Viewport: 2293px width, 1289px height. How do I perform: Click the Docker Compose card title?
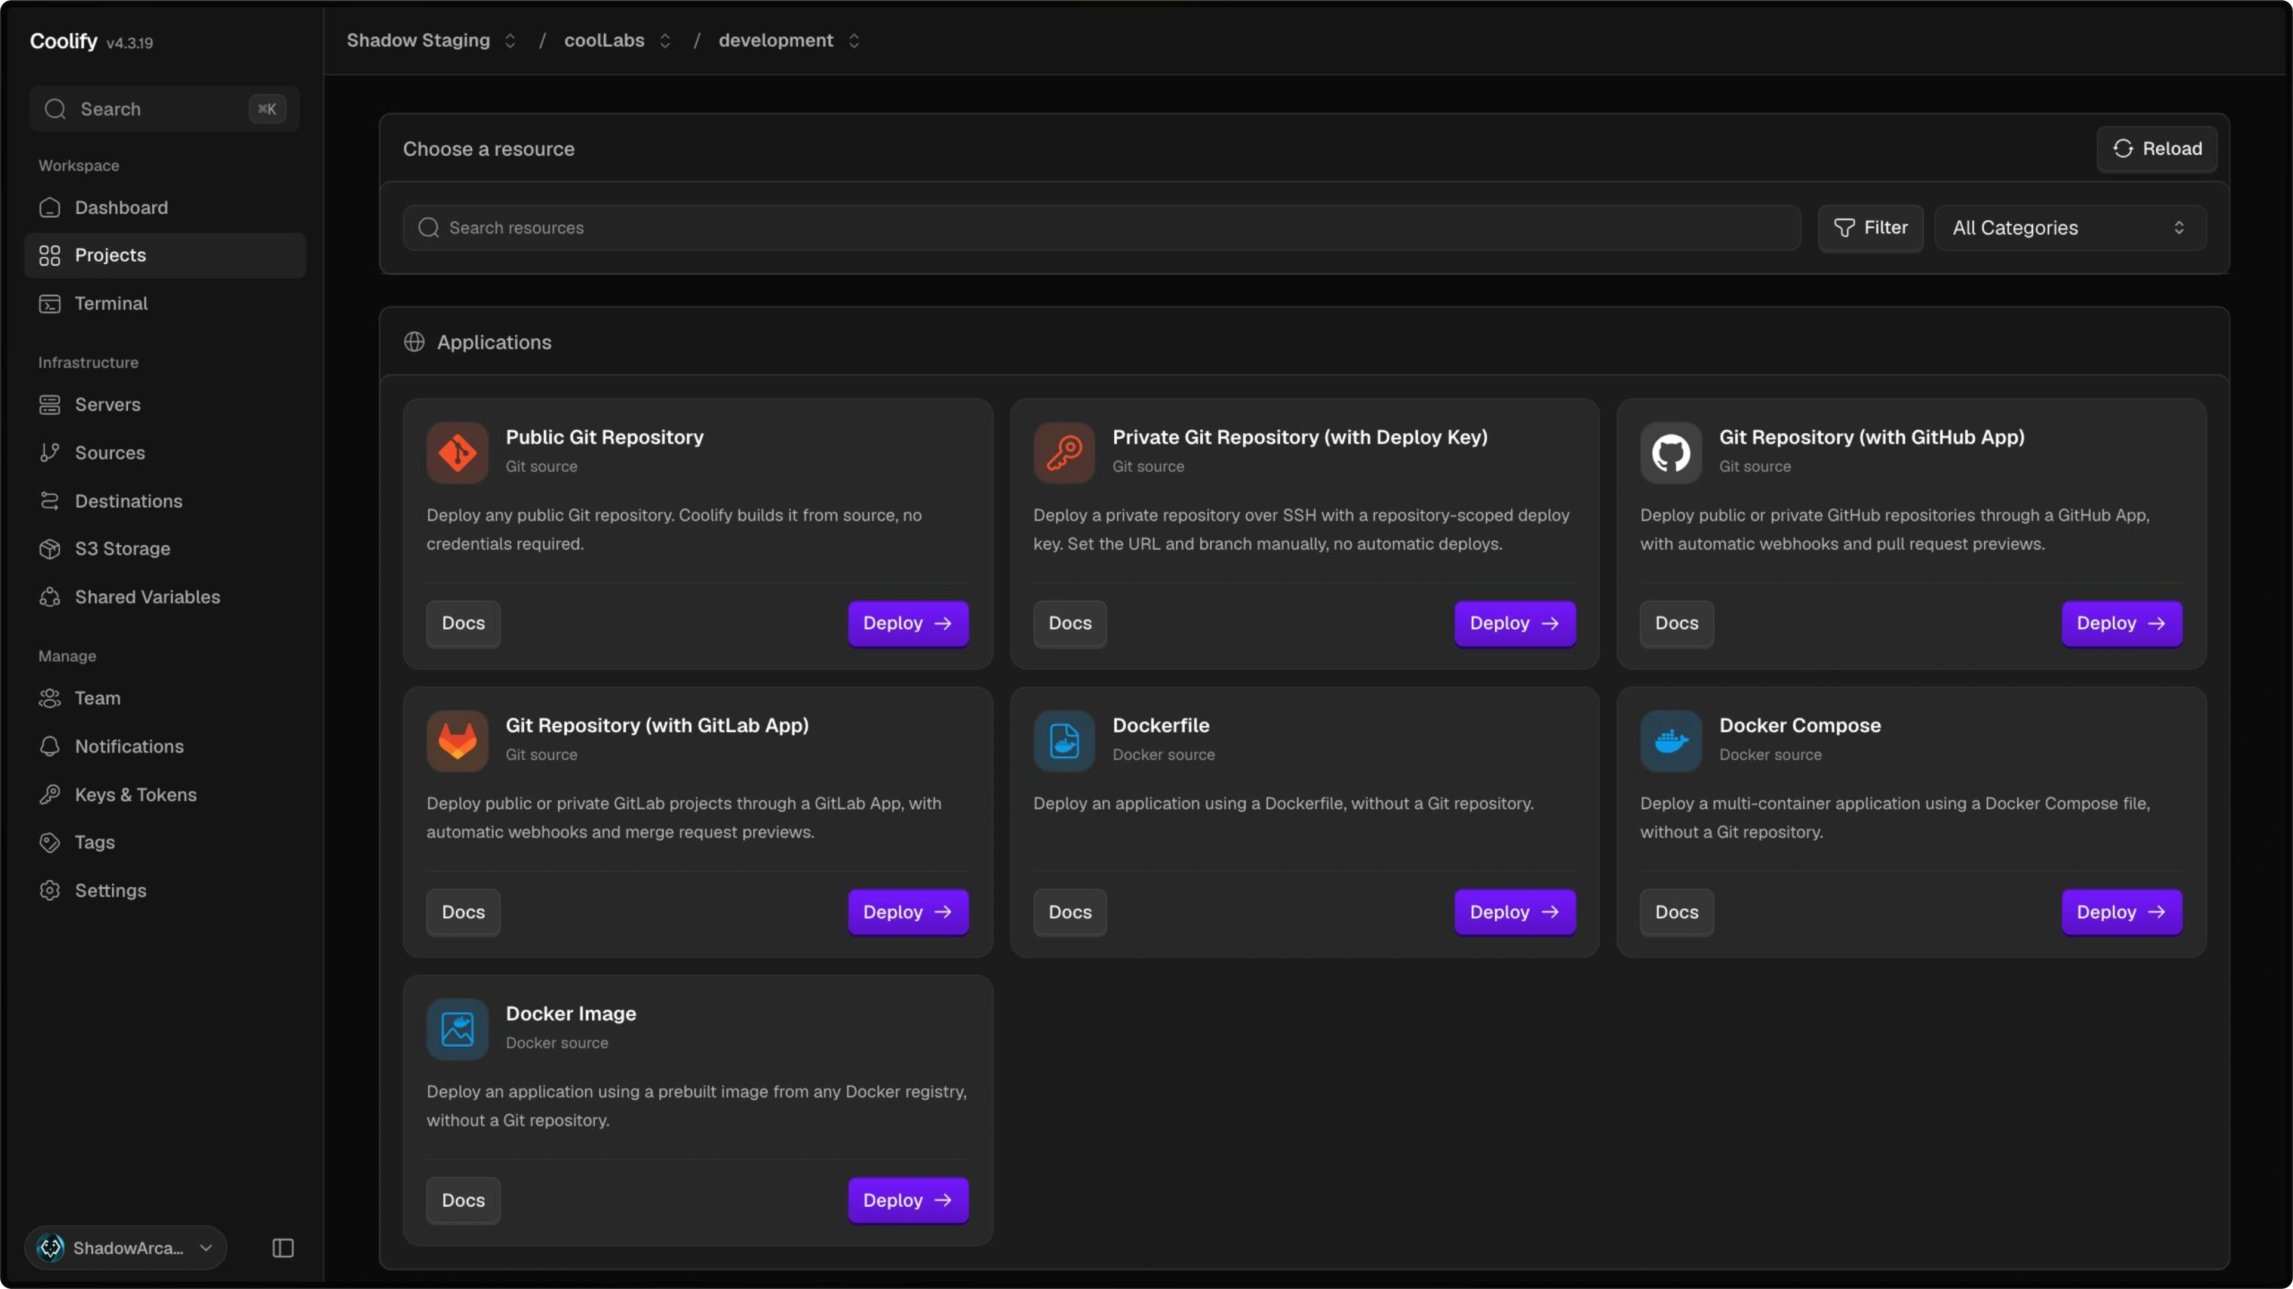point(1800,725)
